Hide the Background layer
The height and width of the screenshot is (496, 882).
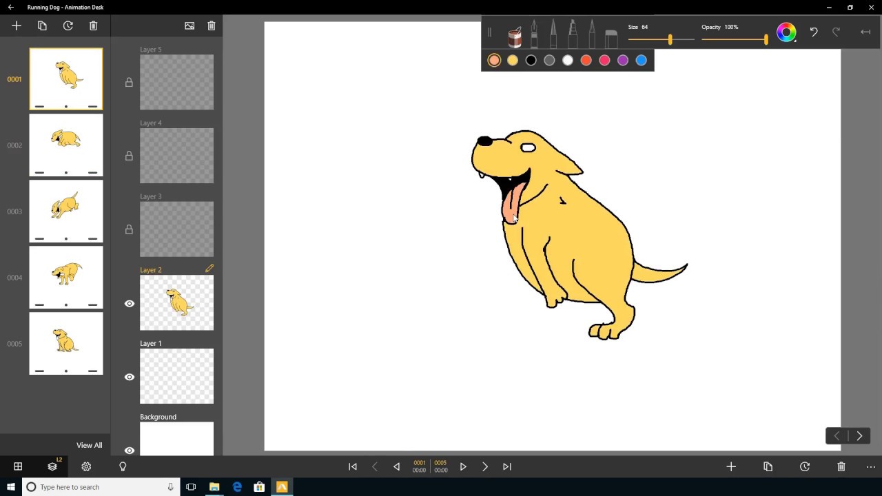(x=129, y=451)
